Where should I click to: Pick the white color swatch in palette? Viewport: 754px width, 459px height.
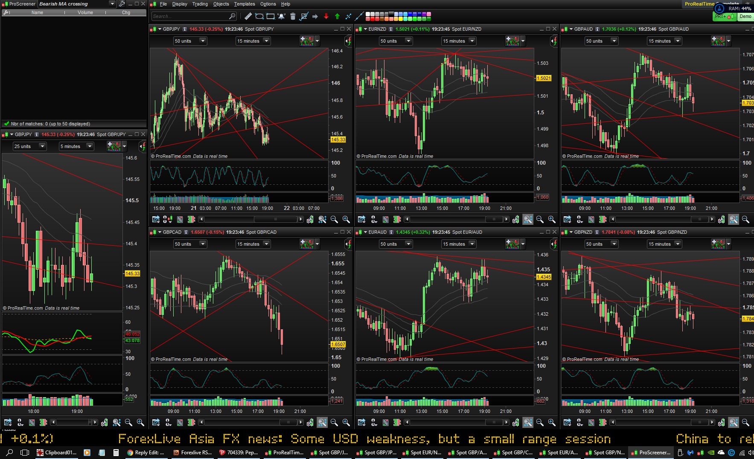[368, 14]
